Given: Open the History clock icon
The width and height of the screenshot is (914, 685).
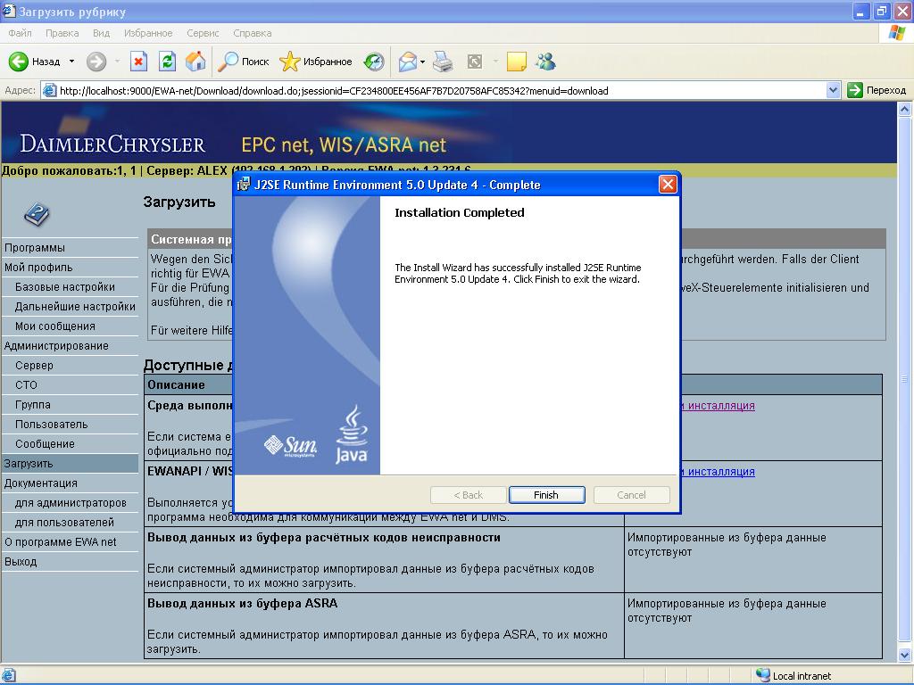Looking at the screenshot, I should pos(374,62).
